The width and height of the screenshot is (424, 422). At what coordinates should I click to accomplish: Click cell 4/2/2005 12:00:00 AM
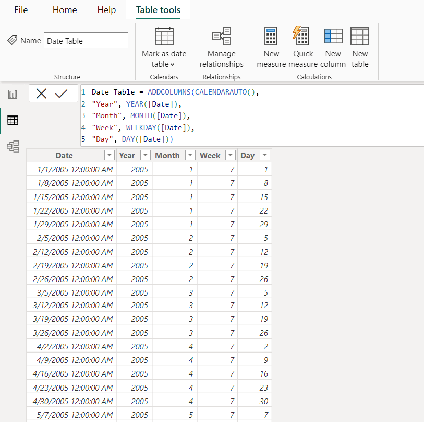tap(71, 346)
